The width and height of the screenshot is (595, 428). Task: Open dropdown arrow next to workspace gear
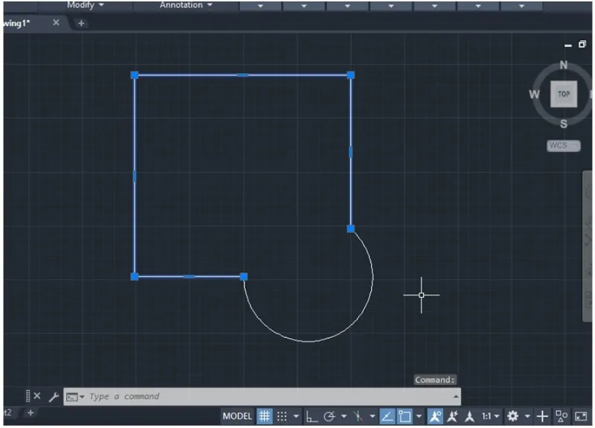coord(527,417)
